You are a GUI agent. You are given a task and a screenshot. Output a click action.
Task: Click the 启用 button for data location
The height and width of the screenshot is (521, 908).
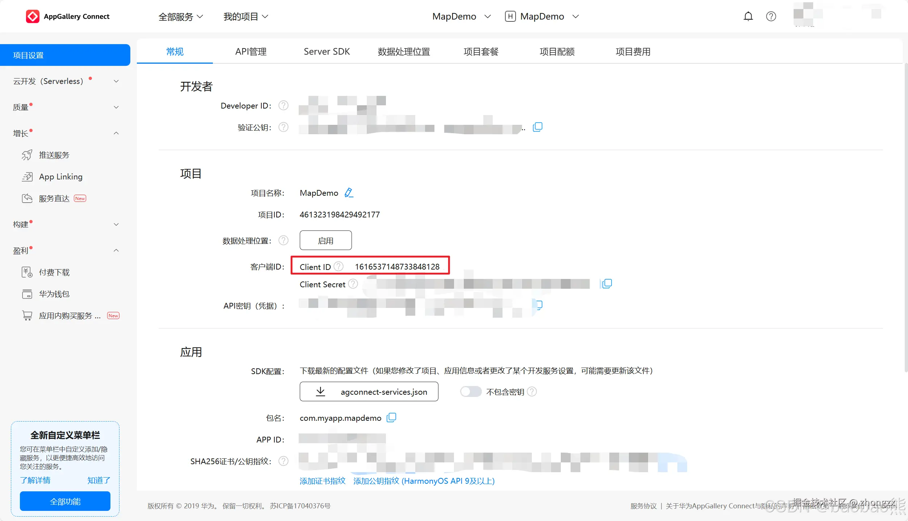[325, 241]
